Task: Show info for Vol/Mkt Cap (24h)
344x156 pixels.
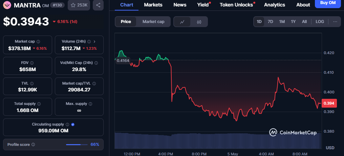Action: click(x=96, y=63)
